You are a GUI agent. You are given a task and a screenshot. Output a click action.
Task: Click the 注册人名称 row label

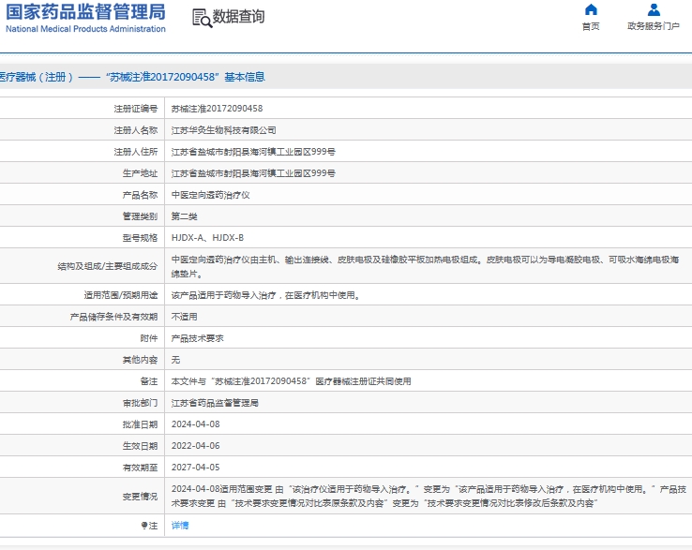click(135, 130)
